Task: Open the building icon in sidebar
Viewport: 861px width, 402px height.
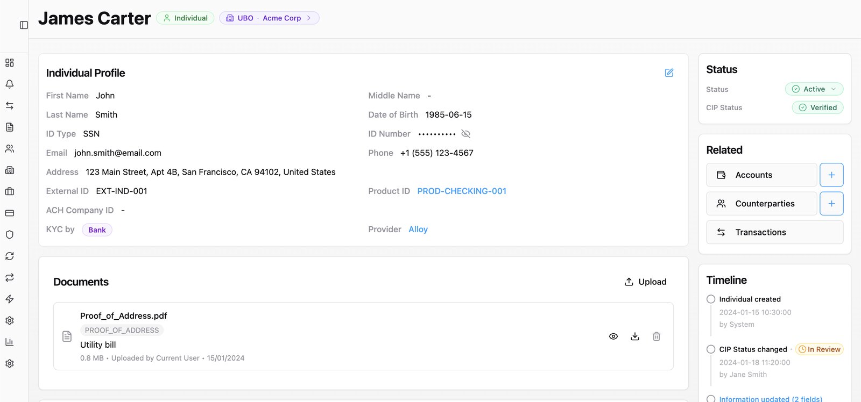Action: click(10, 170)
